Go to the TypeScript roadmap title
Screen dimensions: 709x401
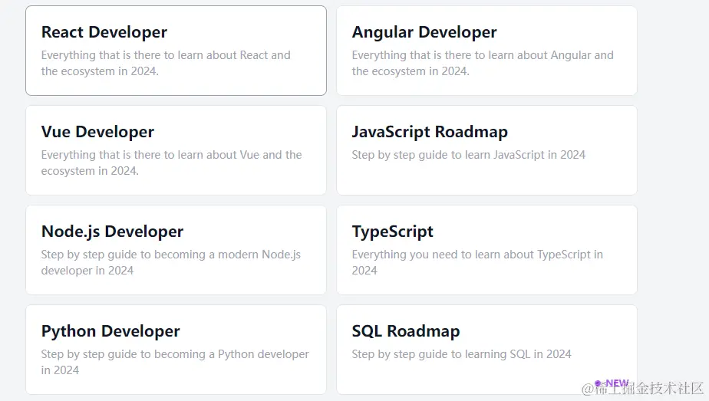click(392, 232)
